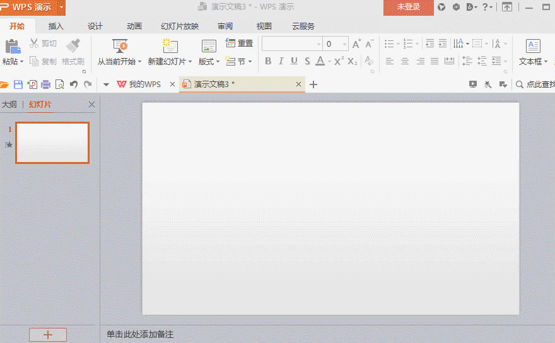Screen dimensions: 555x343
Task: Click the Not Logged In (未登录) button
Action: [x=409, y=7]
